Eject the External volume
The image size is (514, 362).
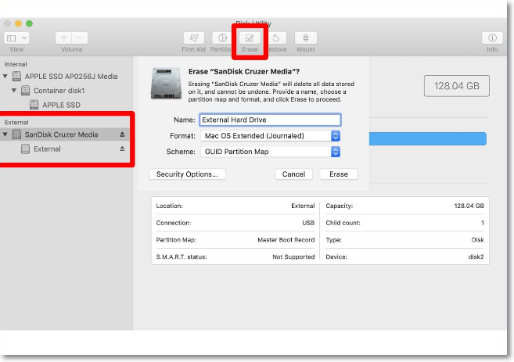click(122, 149)
